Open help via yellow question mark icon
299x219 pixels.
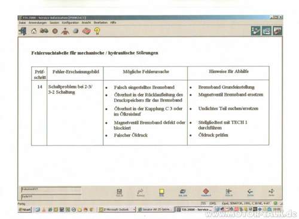pyautogui.click(x=97, y=31)
